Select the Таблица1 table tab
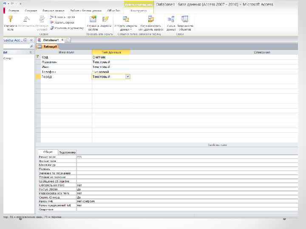Screen dimensions: 306x229 [x=48, y=47]
